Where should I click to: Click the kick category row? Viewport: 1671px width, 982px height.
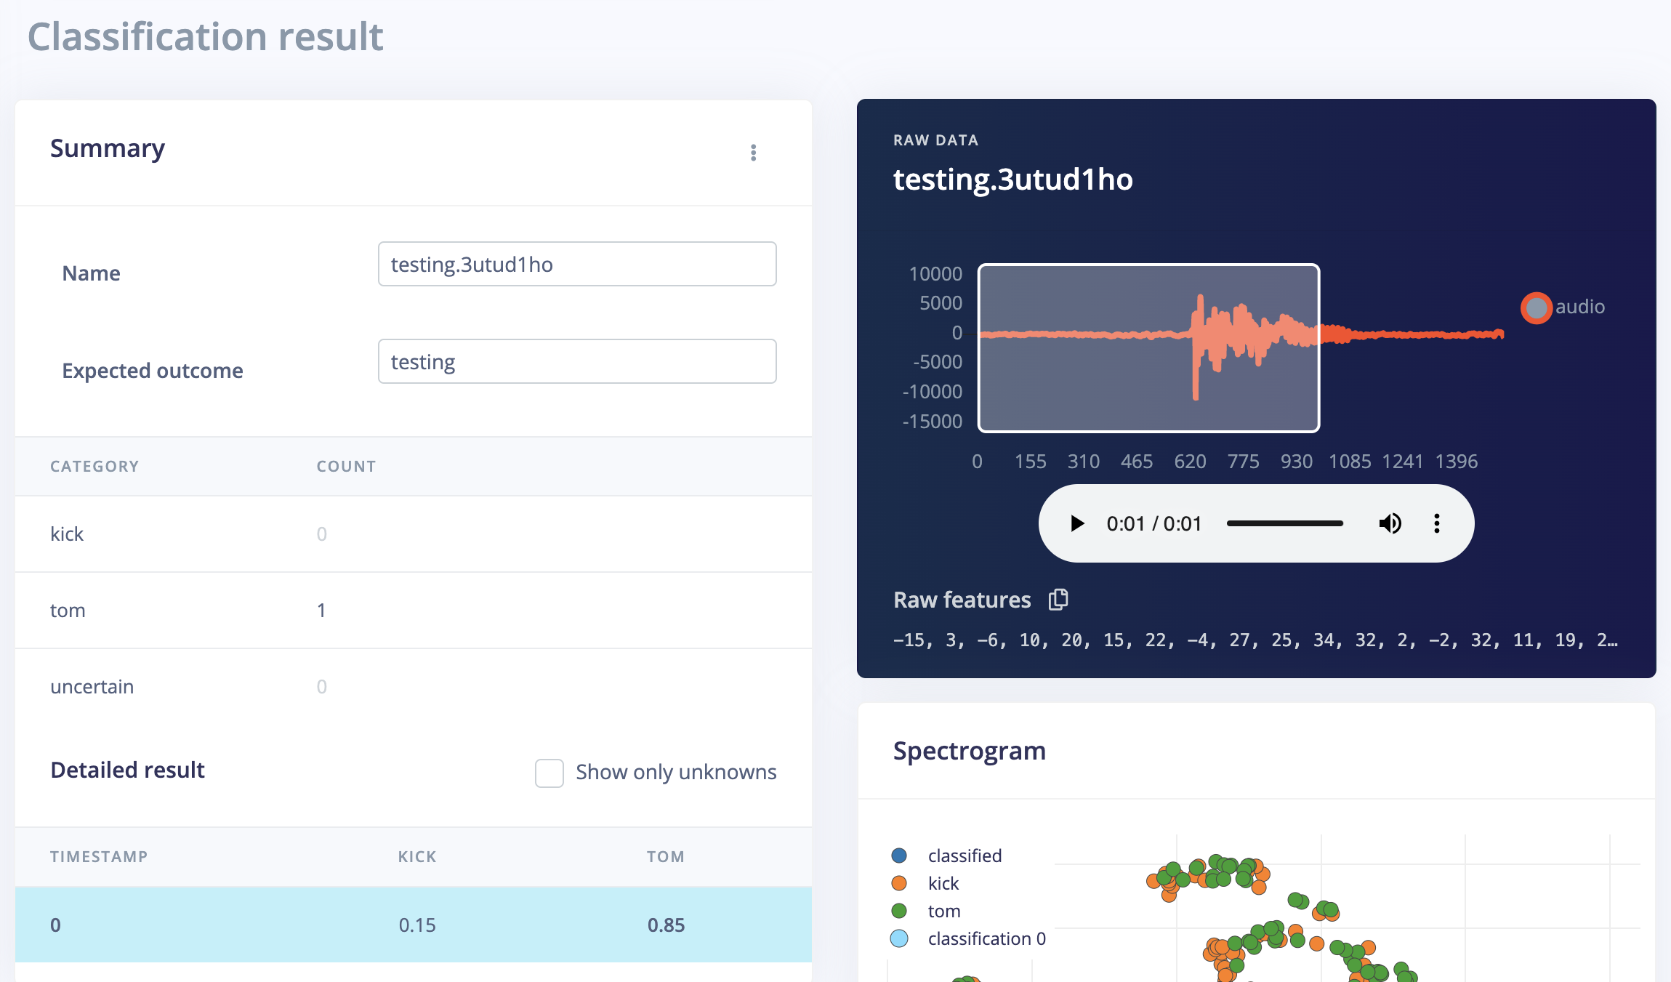point(413,534)
